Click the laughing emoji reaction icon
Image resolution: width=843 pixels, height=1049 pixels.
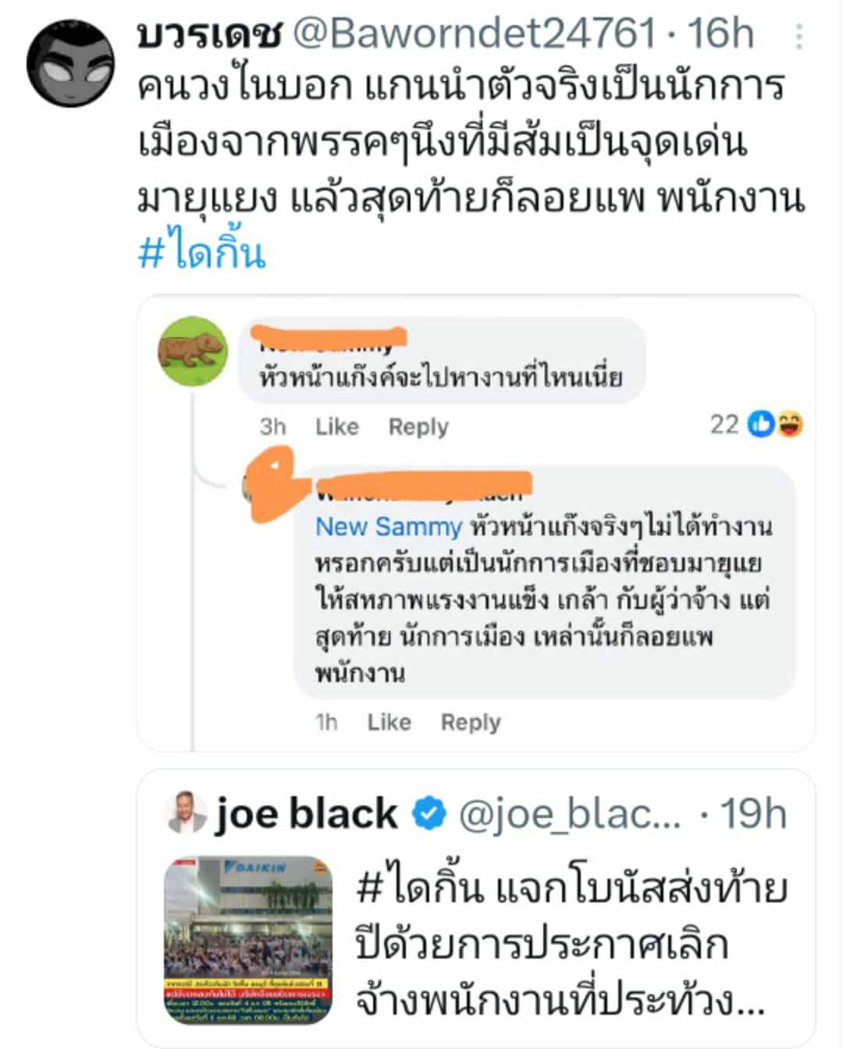click(790, 424)
